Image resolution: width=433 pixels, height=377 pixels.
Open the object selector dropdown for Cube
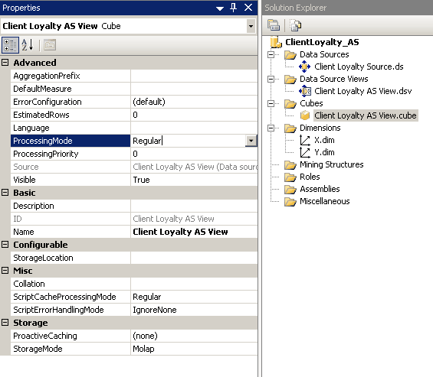251,26
